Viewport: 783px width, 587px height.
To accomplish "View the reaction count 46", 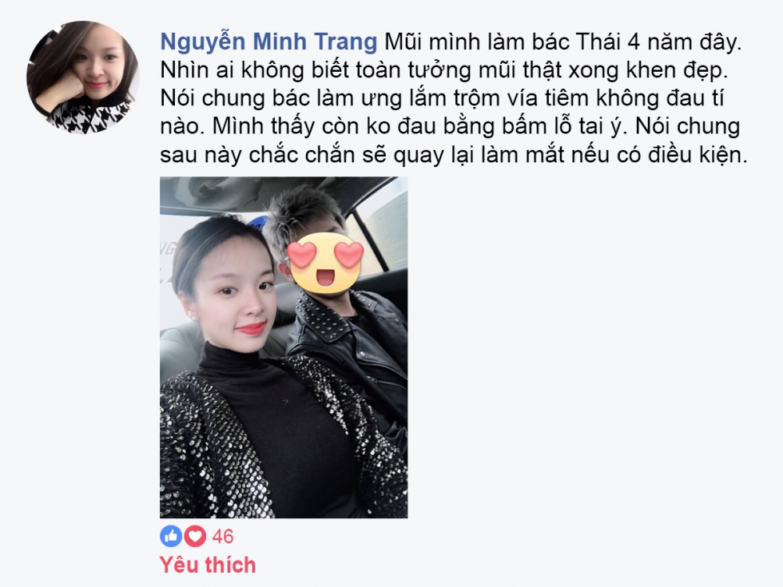I will (223, 537).
